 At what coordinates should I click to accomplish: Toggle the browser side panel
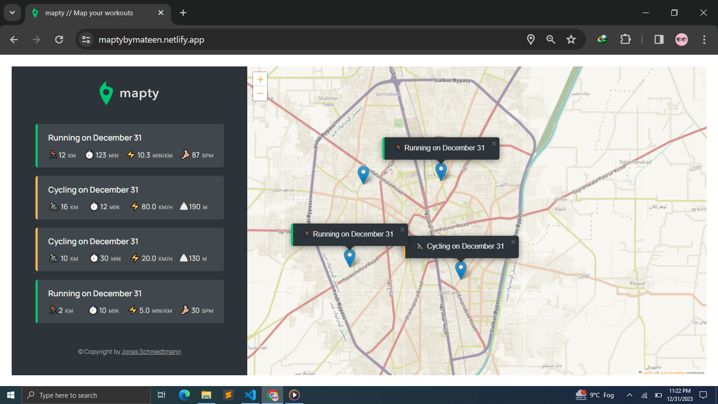(659, 40)
